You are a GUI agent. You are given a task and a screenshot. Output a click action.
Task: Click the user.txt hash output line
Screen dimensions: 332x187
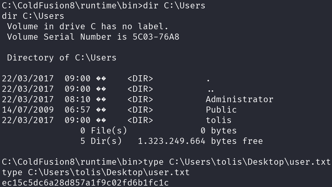tap(85, 182)
